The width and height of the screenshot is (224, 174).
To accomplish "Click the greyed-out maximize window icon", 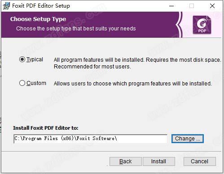I will tap(192, 6).
